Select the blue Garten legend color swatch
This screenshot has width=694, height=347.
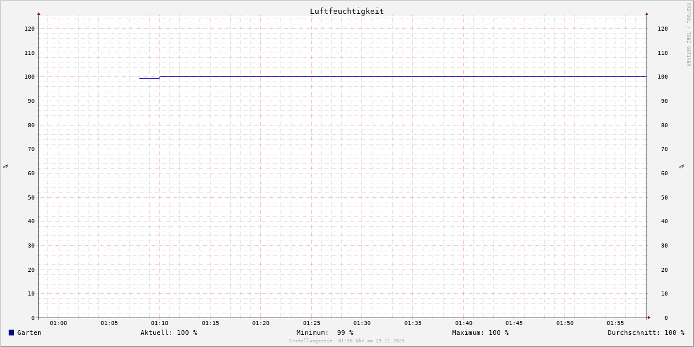click(11, 333)
